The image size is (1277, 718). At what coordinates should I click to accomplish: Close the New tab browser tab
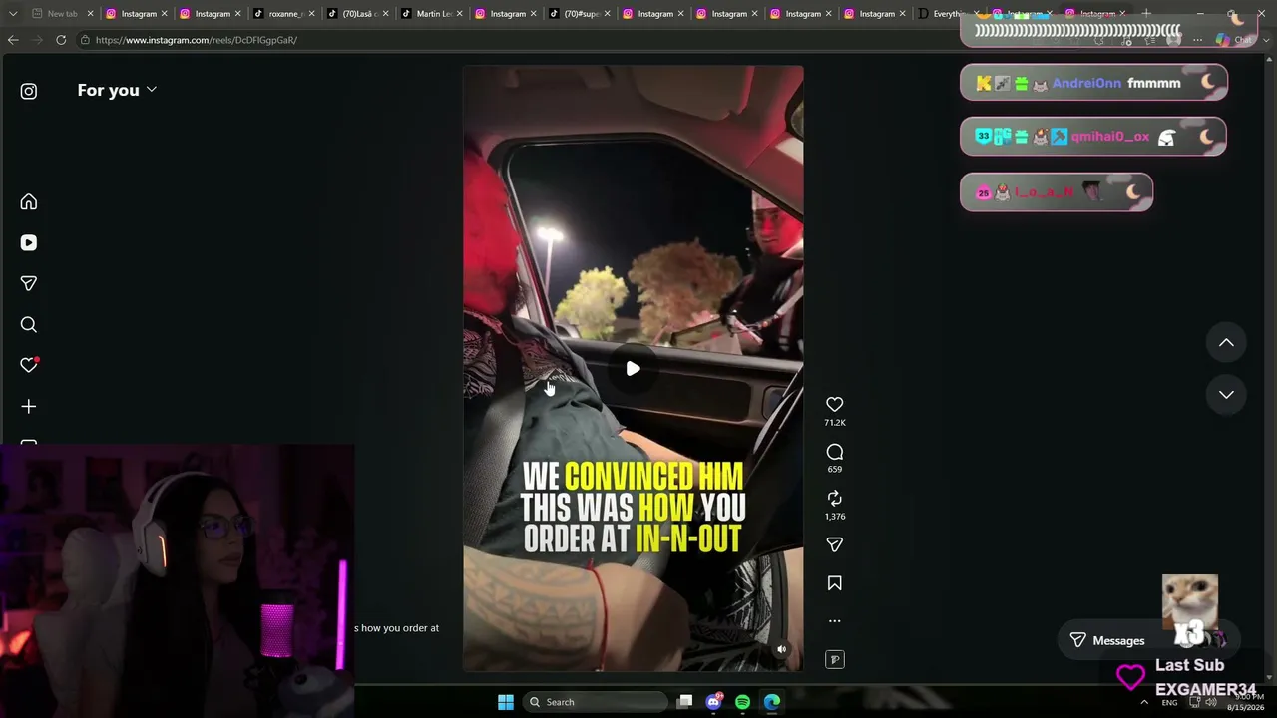(x=90, y=14)
